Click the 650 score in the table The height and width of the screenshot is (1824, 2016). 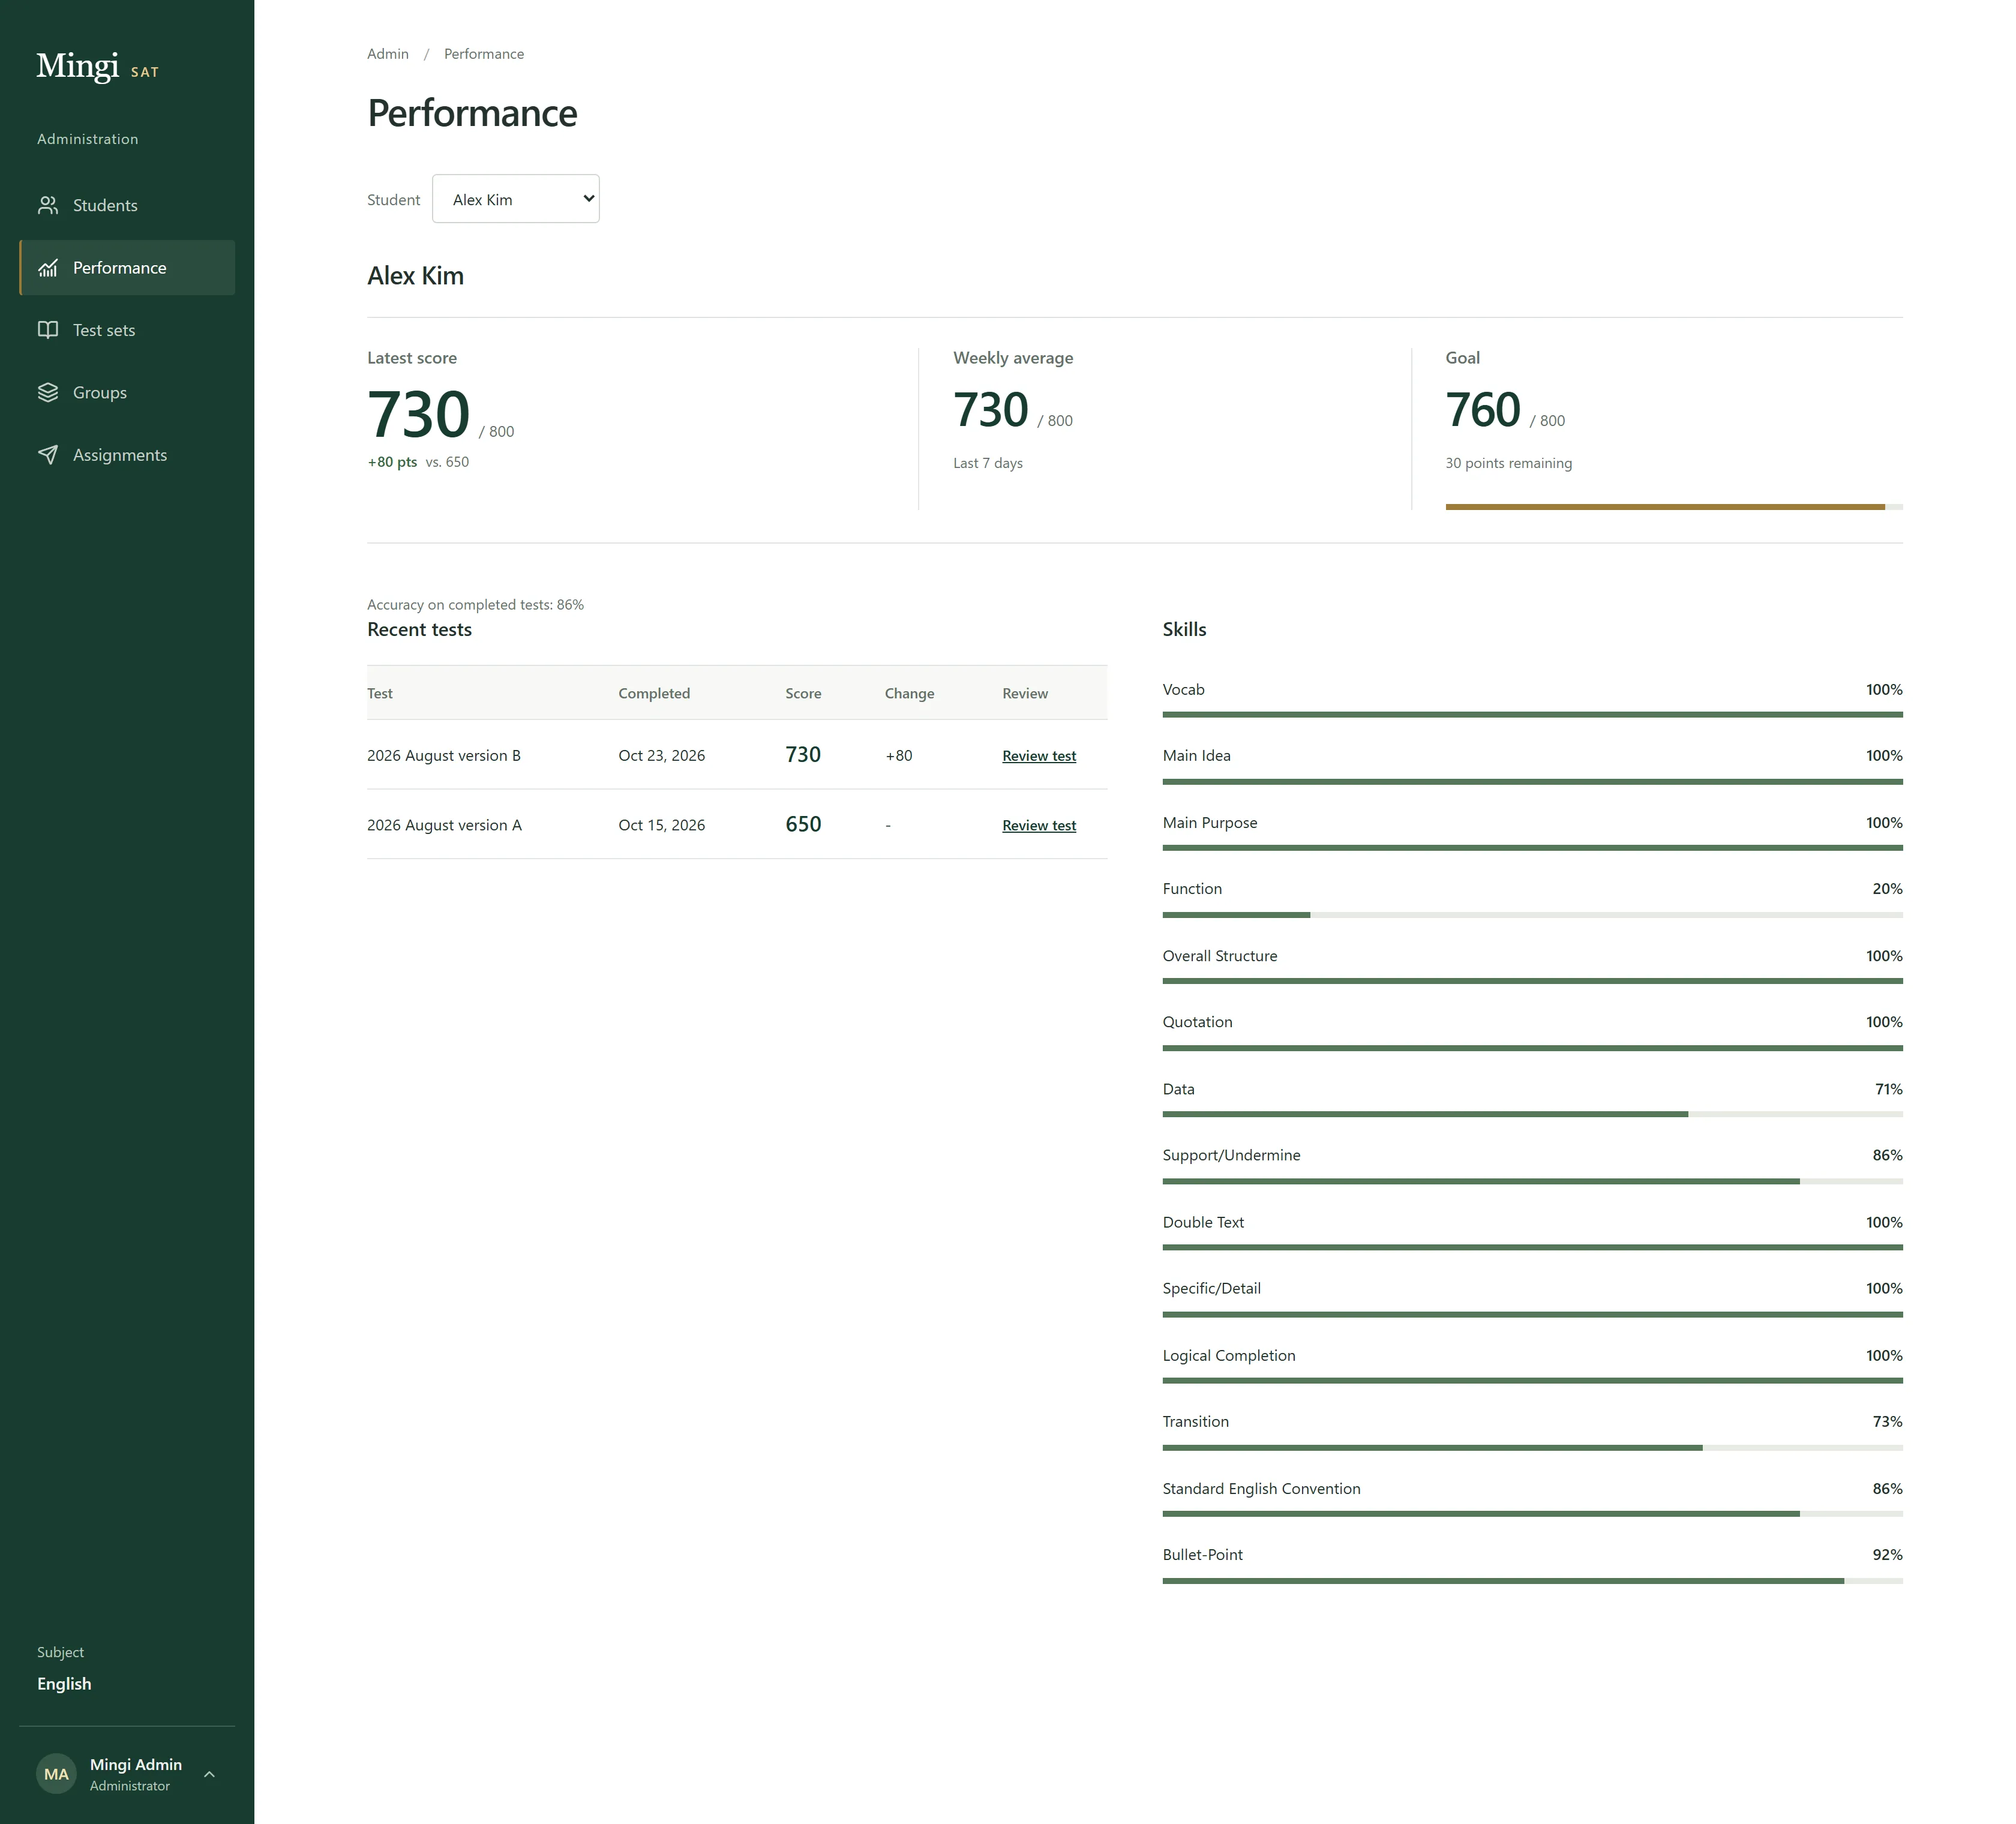803,824
